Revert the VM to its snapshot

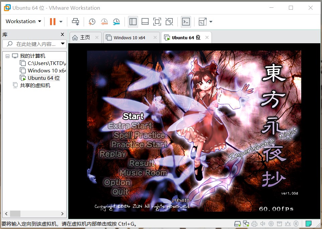(x=104, y=21)
